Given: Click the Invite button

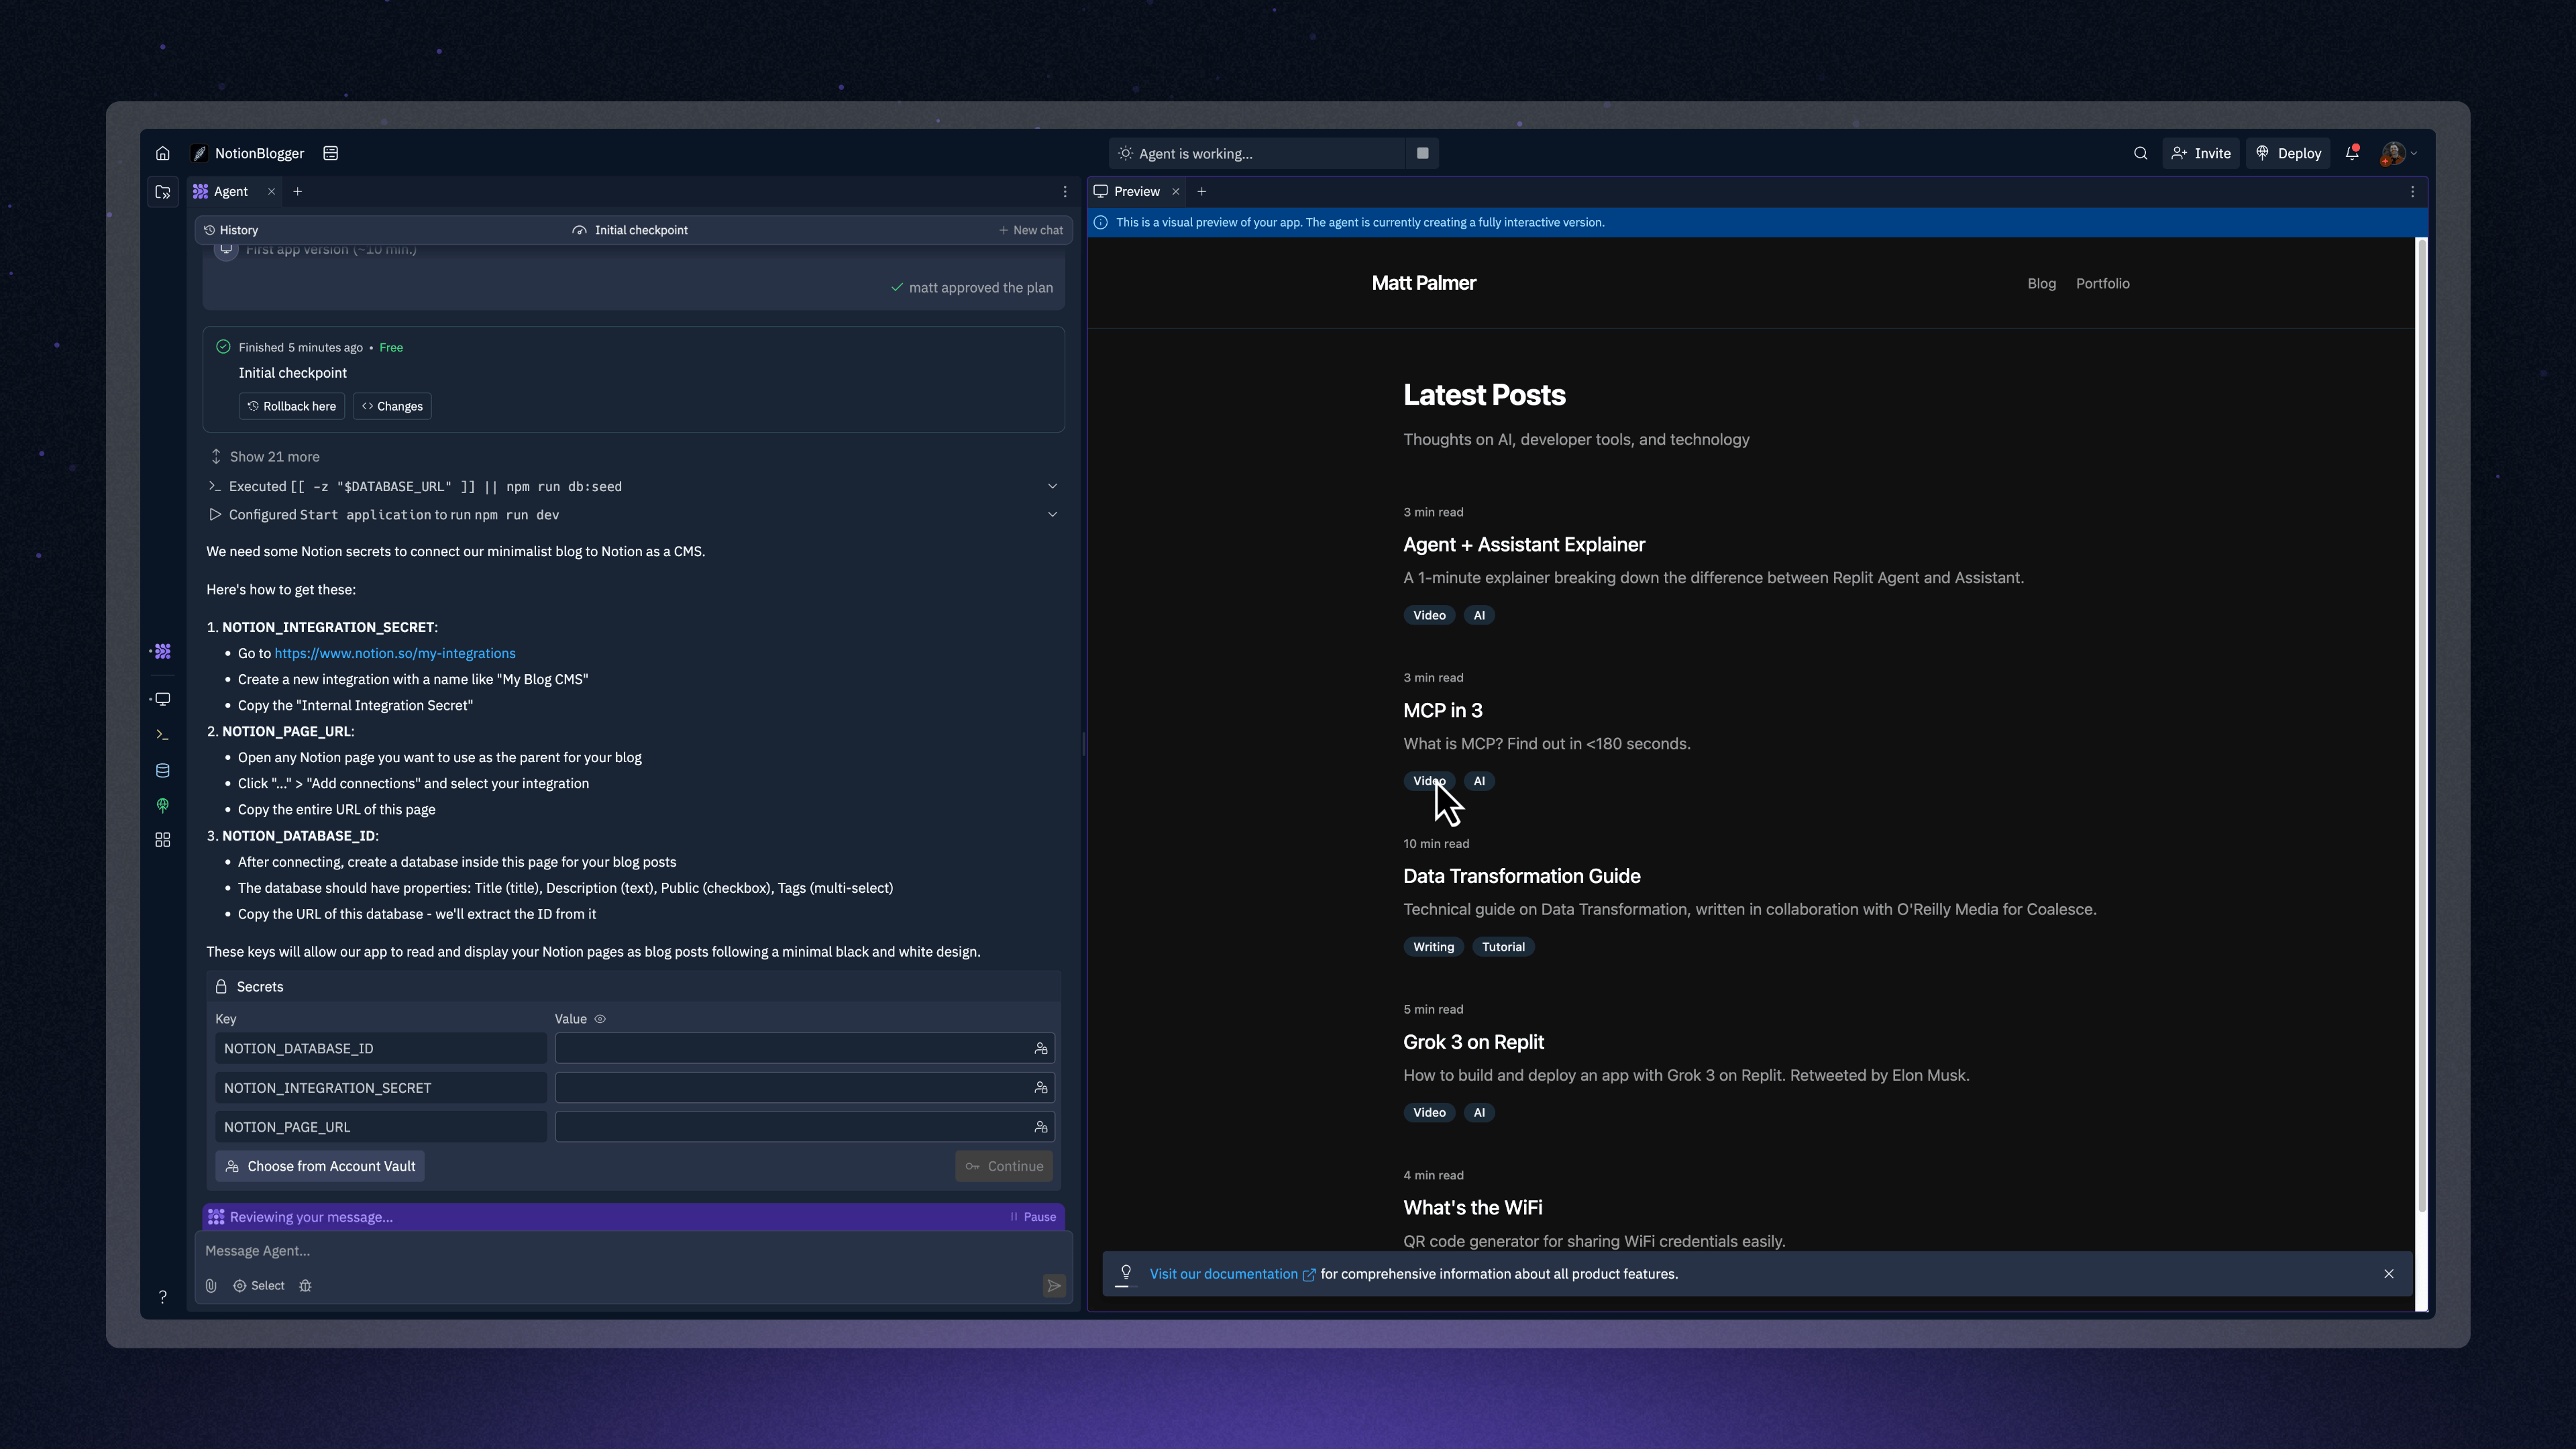Looking at the screenshot, I should coord(2201,153).
